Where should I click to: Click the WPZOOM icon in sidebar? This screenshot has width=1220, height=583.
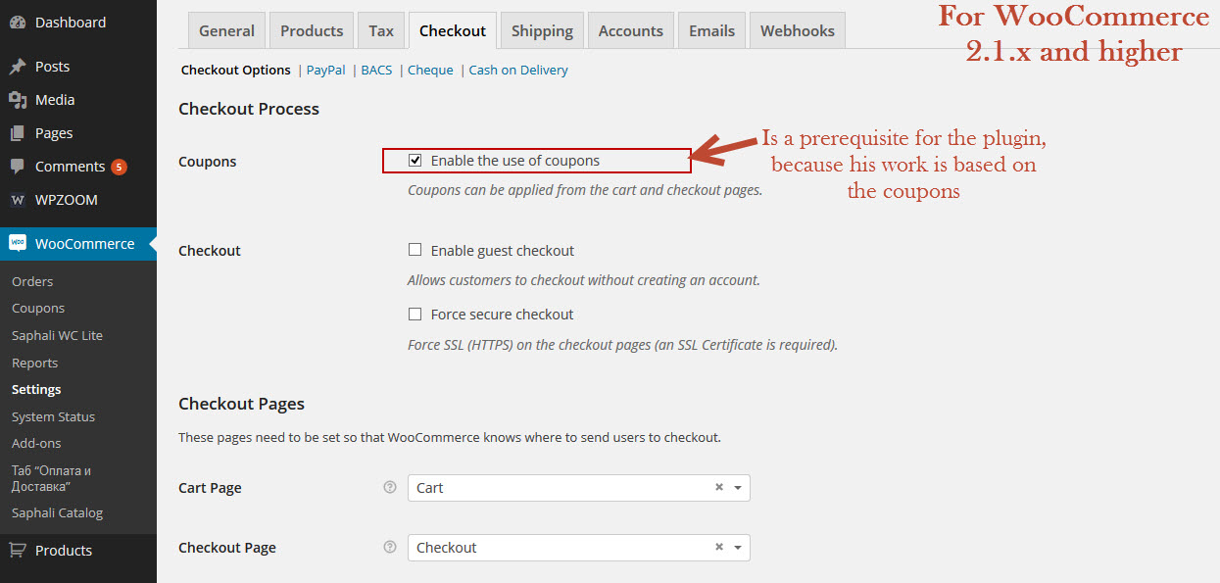(x=18, y=200)
